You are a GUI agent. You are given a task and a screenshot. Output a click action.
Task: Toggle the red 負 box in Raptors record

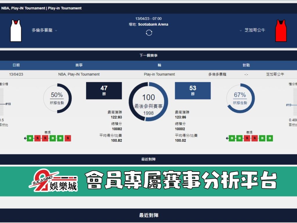click(x=37, y=139)
